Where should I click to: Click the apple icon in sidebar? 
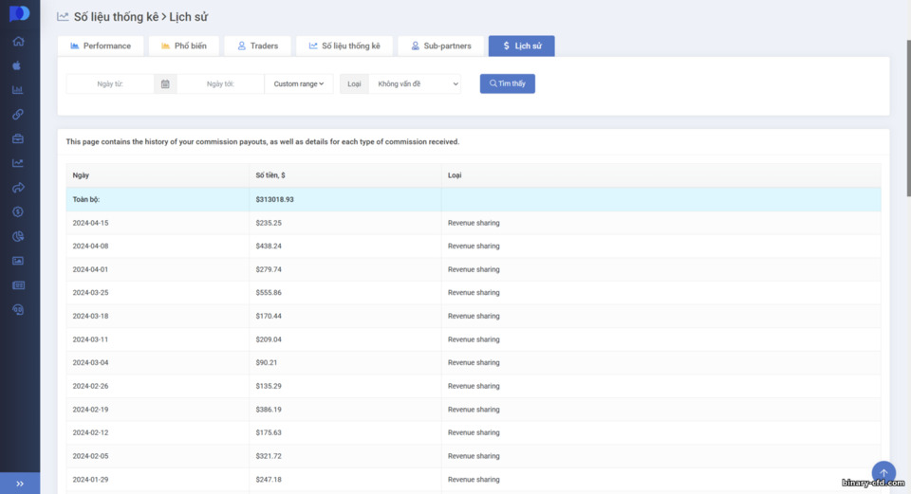coord(17,65)
